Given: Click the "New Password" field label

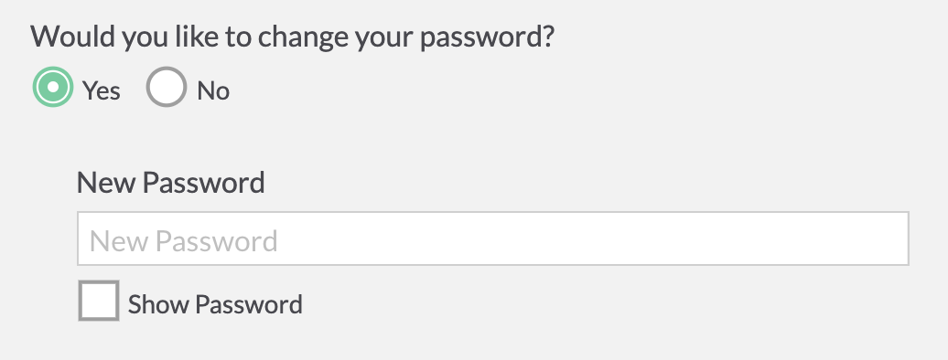Looking at the screenshot, I should 170,183.
